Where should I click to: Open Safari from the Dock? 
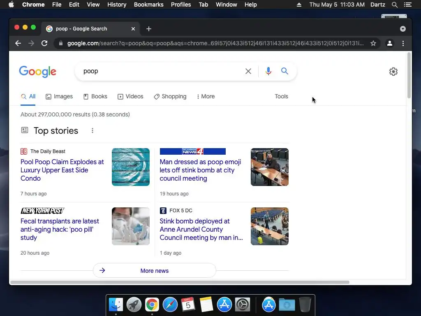(170, 305)
